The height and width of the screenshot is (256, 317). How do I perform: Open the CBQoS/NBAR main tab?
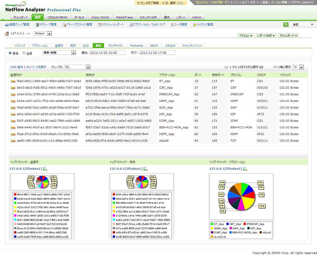pyautogui.click(x=57, y=17)
